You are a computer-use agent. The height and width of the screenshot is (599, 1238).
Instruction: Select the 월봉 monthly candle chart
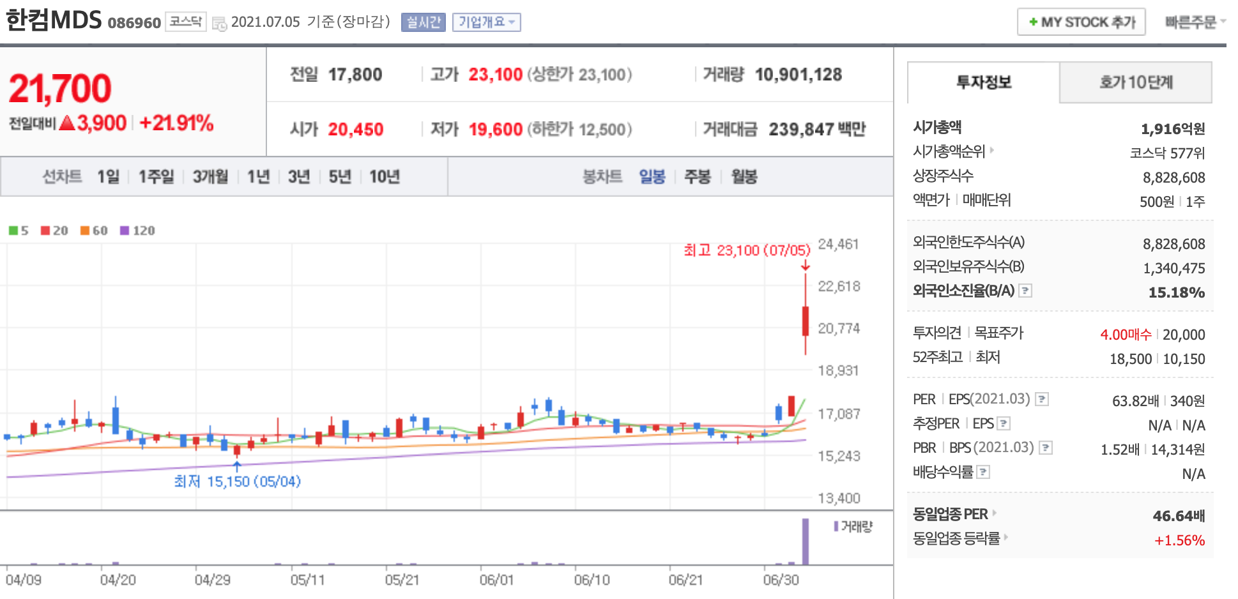click(x=744, y=176)
